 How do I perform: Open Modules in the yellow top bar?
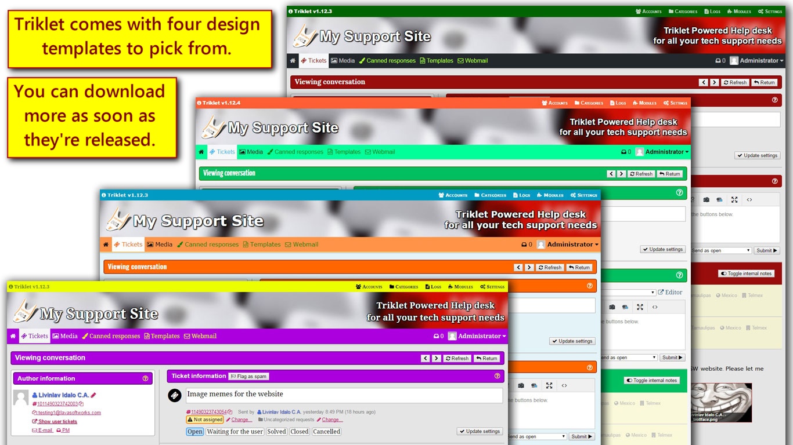pos(460,286)
